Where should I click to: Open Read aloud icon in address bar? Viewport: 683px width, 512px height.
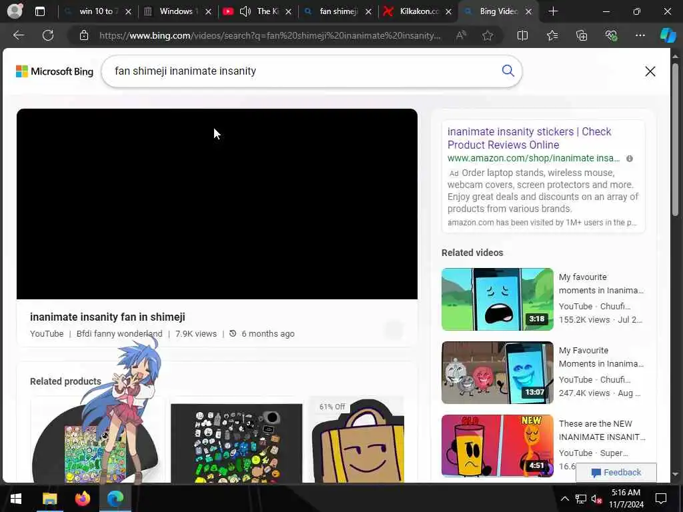click(x=461, y=35)
